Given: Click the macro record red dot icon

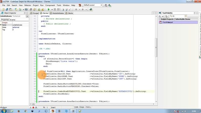Looking at the screenshot, I should (x=33, y=107).
